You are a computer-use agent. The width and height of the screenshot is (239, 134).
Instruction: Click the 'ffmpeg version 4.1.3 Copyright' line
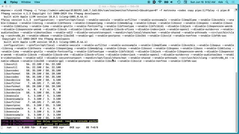click(x=50, y=13)
